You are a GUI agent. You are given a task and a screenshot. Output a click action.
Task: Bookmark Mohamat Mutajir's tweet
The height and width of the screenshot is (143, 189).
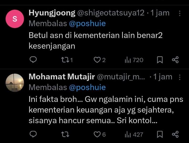(x=160, y=135)
